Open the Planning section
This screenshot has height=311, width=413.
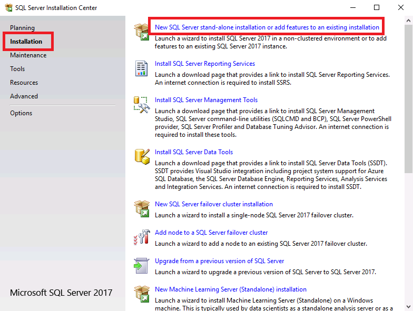tap(22, 28)
